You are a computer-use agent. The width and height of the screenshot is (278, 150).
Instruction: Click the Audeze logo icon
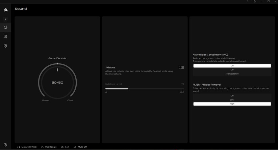point(5,10)
